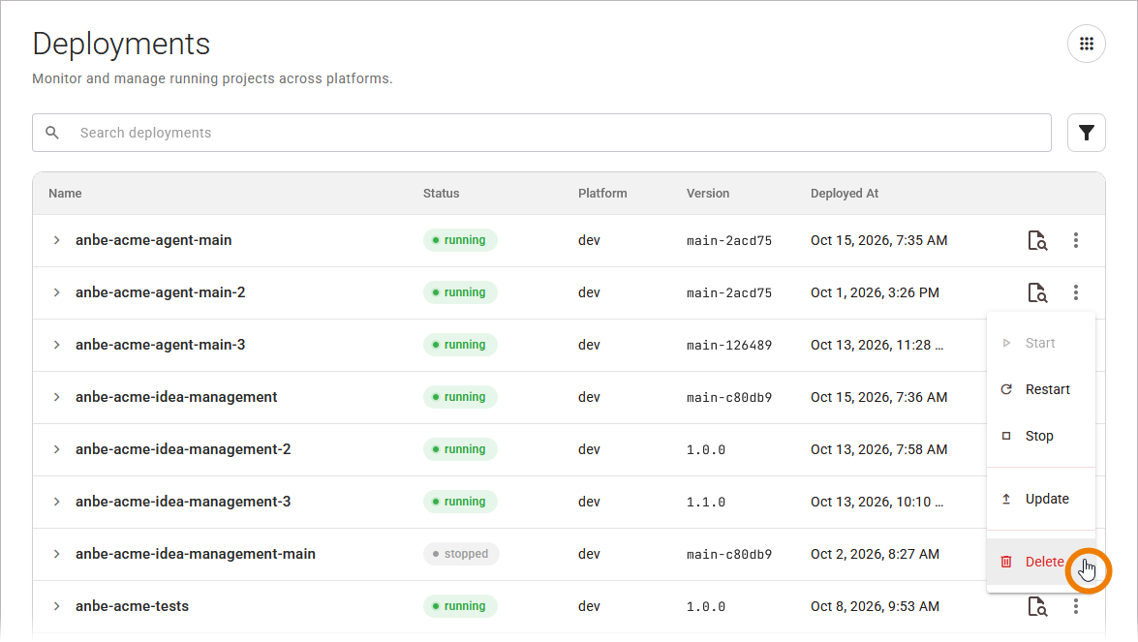The height and width of the screenshot is (642, 1138).
Task: Click the date Oct 2, 2026, 8:27 AM
Action: click(x=875, y=554)
